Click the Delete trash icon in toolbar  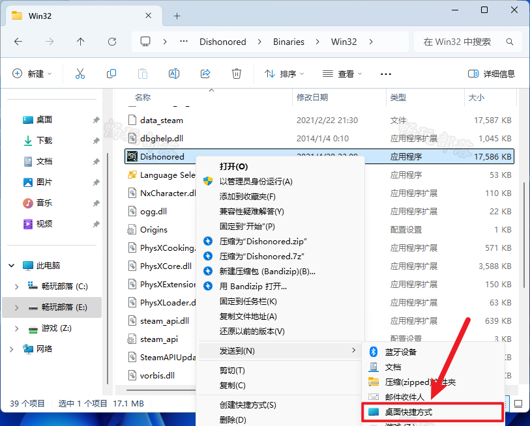tap(236, 74)
